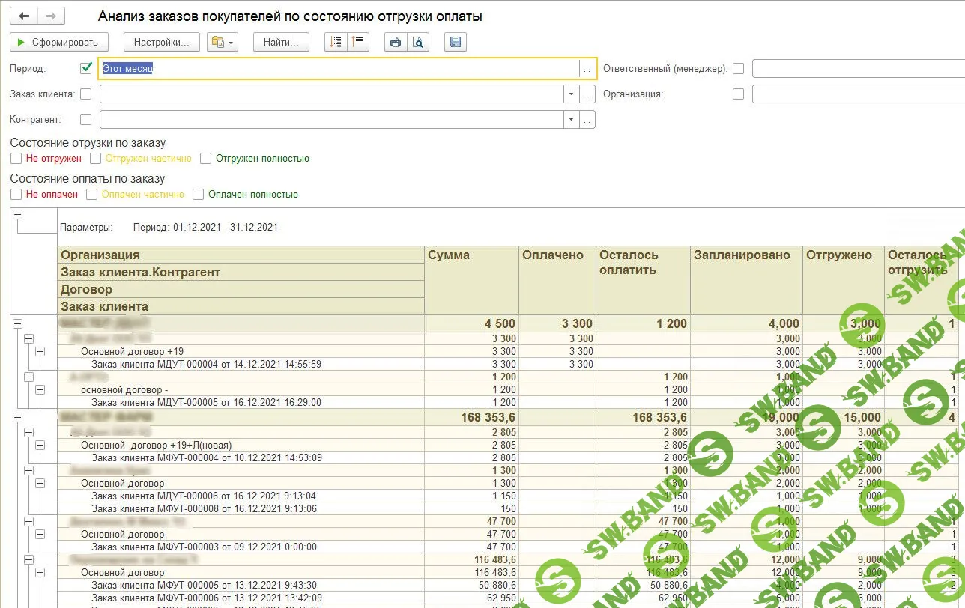Collapse Основной договор group with 47 700

click(40, 534)
